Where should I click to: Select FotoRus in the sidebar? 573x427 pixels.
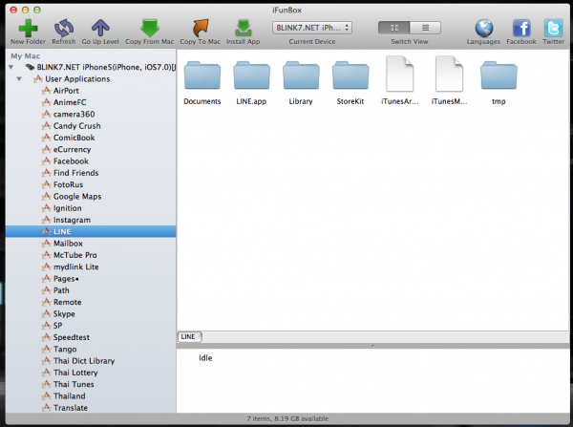91,184
